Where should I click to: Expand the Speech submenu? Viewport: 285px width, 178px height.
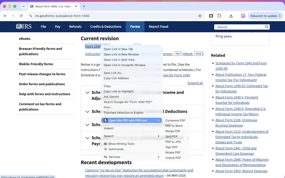tap(131, 136)
